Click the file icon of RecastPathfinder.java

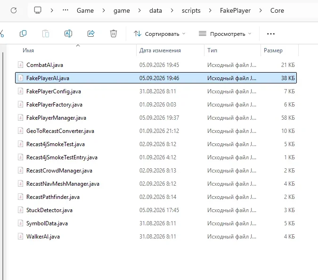click(20, 197)
